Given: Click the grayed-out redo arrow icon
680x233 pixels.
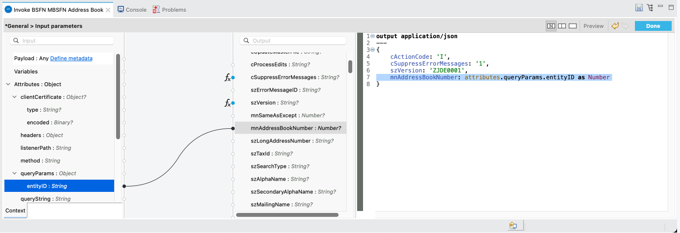Looking at the screenshot, I should click(x=625, y=26).
